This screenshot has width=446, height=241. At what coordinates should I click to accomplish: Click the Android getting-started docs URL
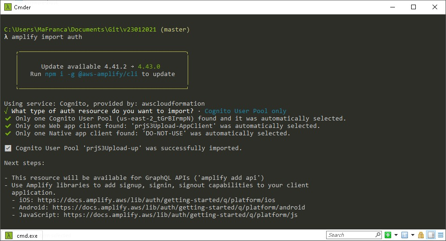pyautogui.click(x=178, y=207)
